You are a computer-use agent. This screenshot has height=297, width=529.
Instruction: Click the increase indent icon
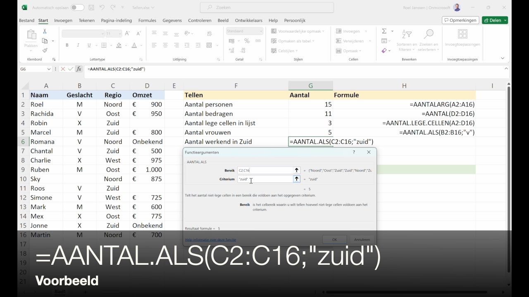[x=198, y=45]
